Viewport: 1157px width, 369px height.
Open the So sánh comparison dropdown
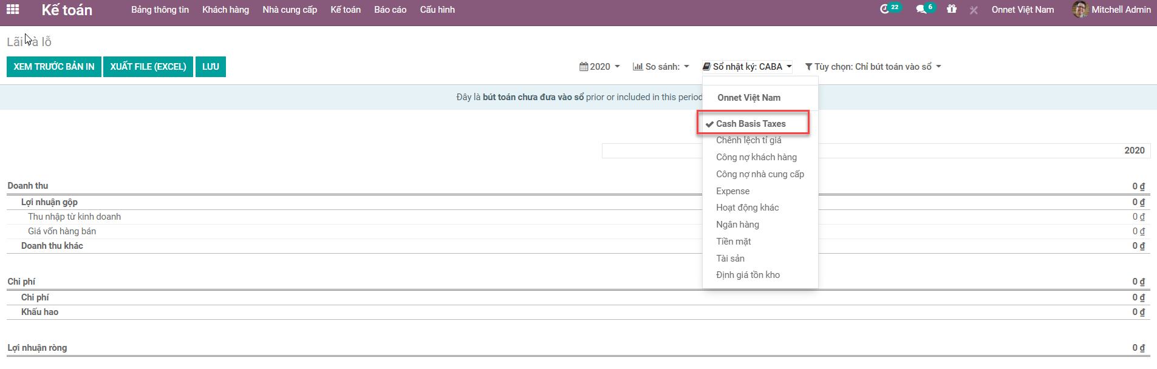(661, 67)
